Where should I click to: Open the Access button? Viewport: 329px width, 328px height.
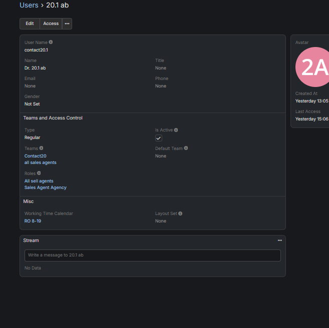coord(51,23)
